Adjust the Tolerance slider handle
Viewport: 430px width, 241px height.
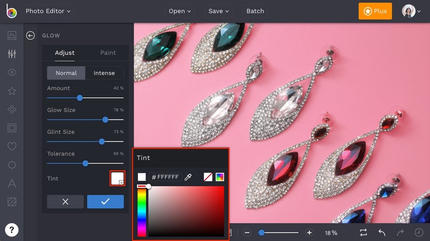tap(86, 164)
